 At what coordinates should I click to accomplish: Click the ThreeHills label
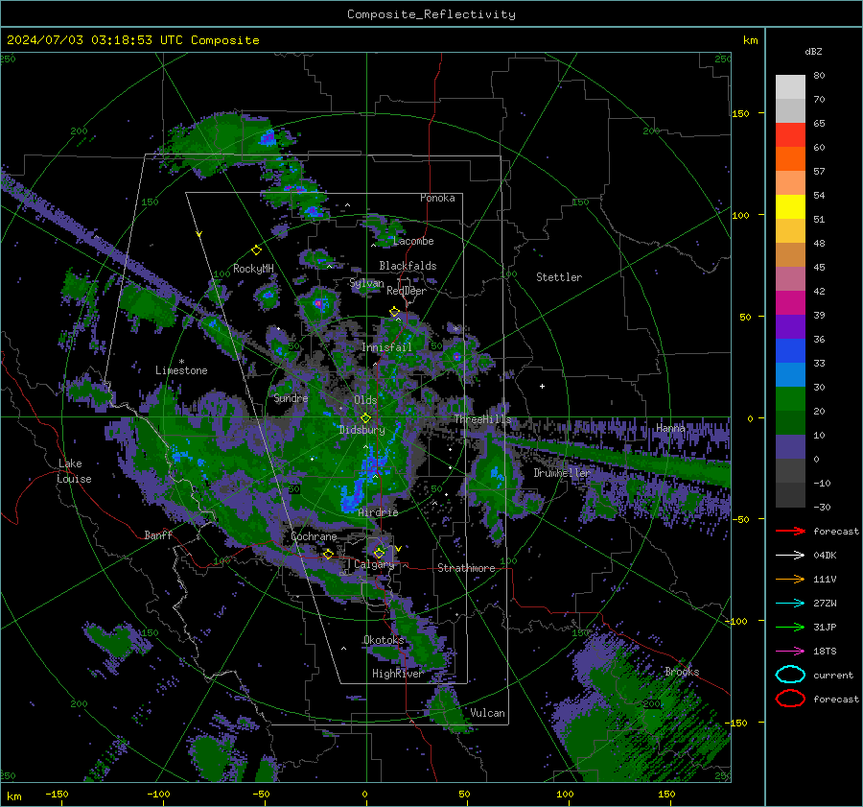pos(482,419)
